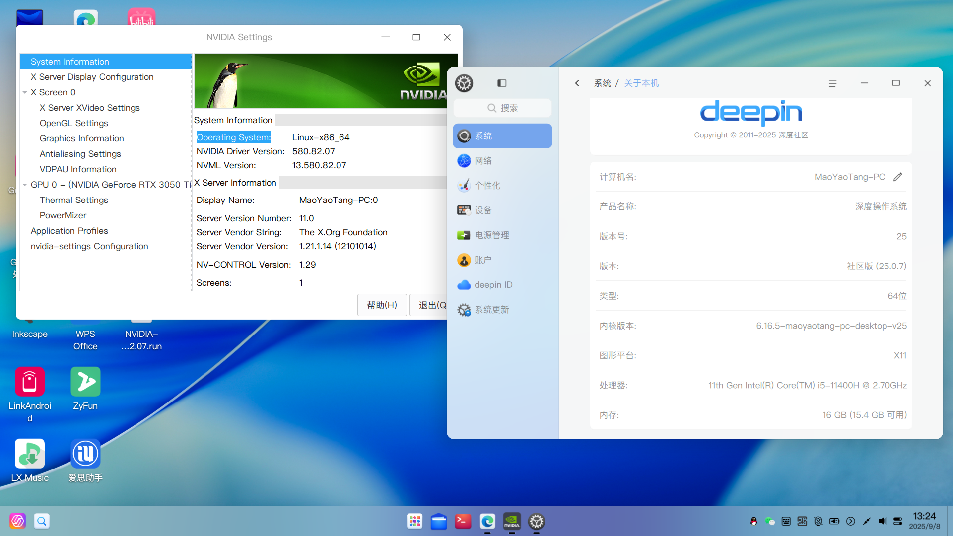Click the kernel version value 6.16.5-maoyaotang-pc-desktop-v25
Screen dimensions: 953x536
(x=831, y=326)
